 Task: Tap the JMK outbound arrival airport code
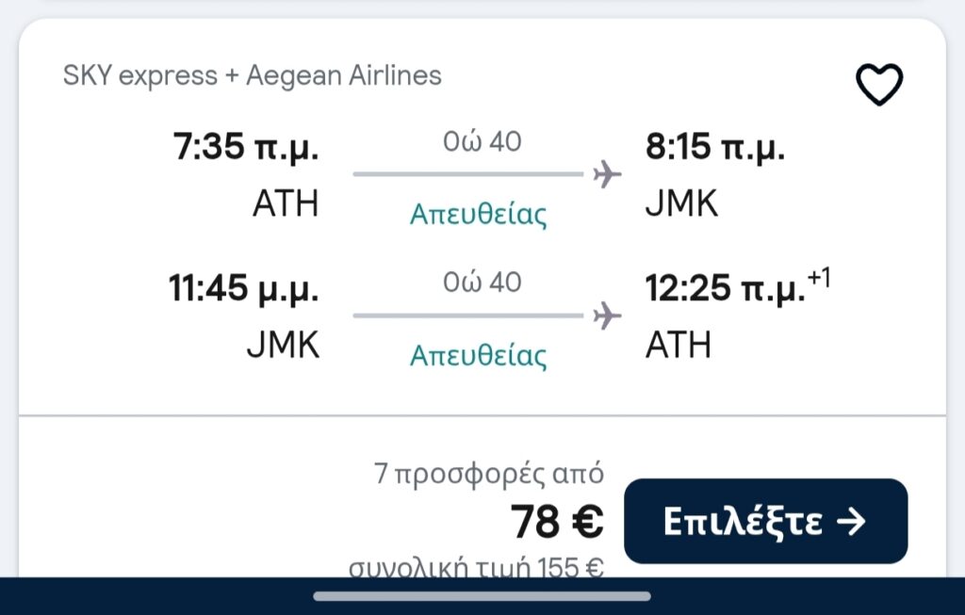coord(681,203)
